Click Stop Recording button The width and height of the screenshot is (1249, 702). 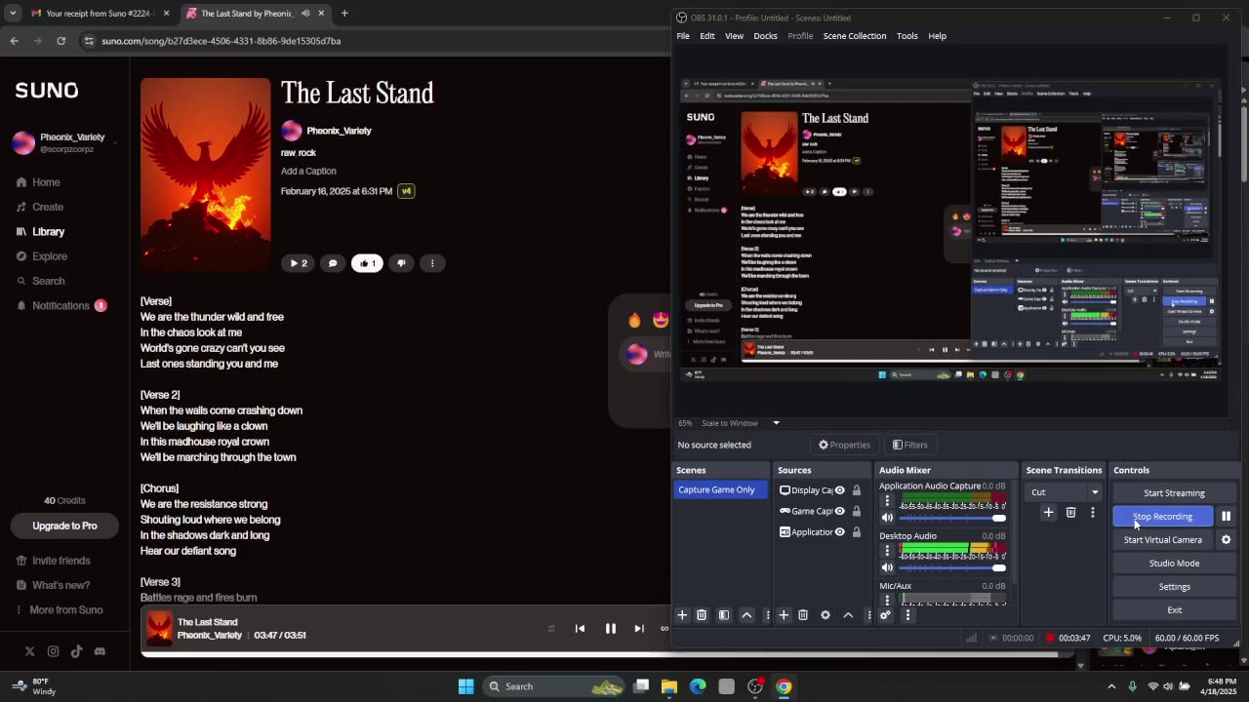(1162, 517)
